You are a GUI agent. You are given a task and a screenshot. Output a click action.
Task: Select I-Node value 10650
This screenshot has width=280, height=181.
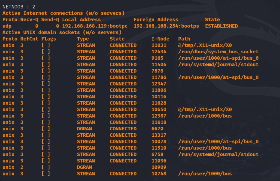tap(159, 109)
